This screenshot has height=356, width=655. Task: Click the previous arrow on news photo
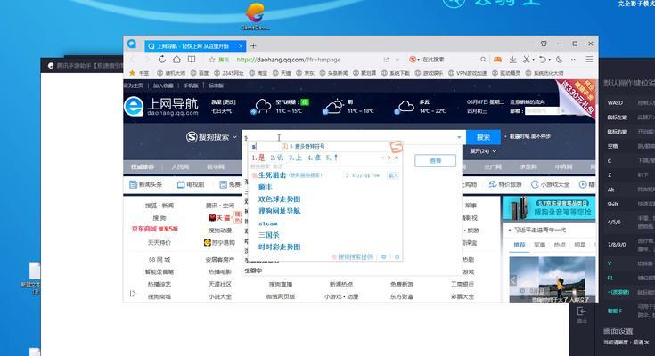point(513,280)
